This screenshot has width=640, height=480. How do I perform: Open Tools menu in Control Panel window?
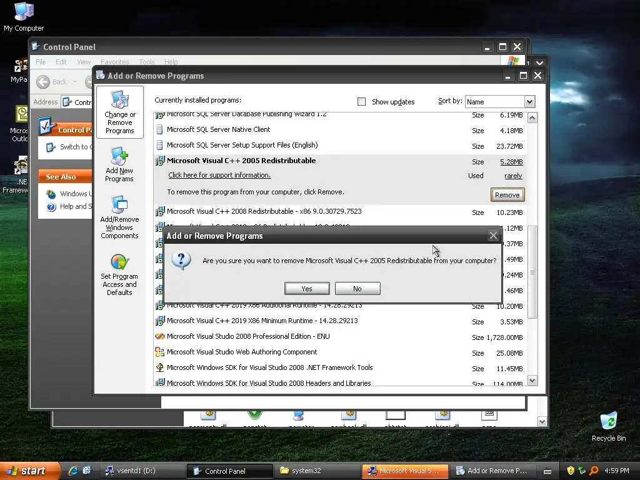[146, 62]
